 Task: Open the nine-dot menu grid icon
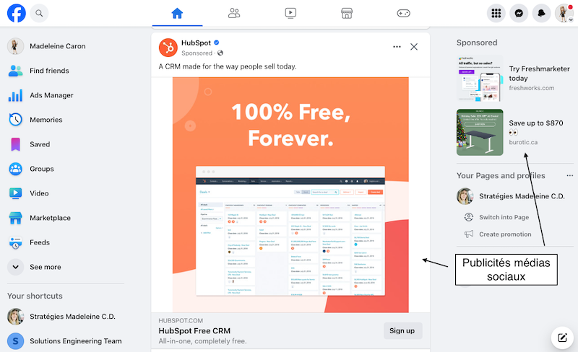tap(496, 13)
